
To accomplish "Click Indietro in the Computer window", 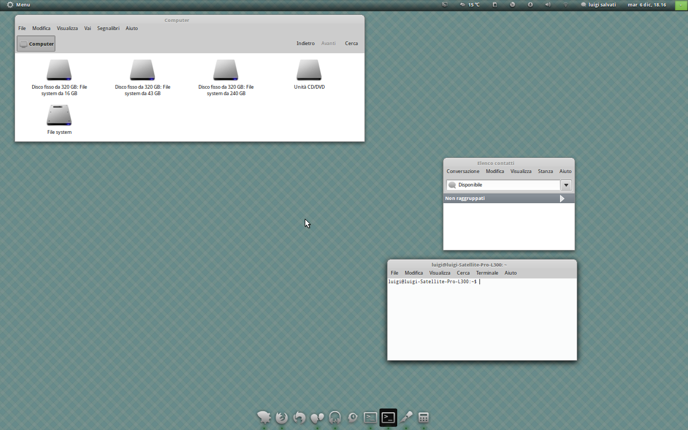I will pos(305,44).
